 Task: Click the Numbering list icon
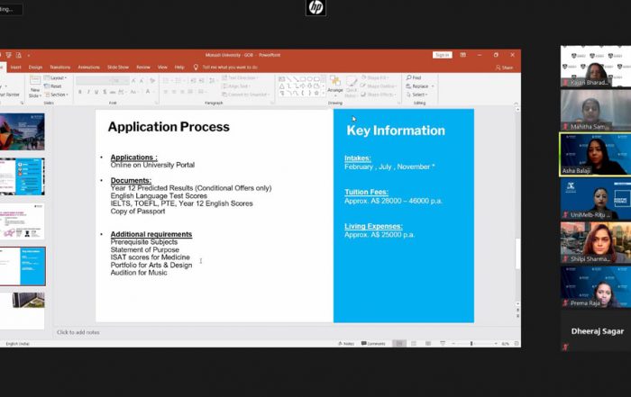coord(179,81)
